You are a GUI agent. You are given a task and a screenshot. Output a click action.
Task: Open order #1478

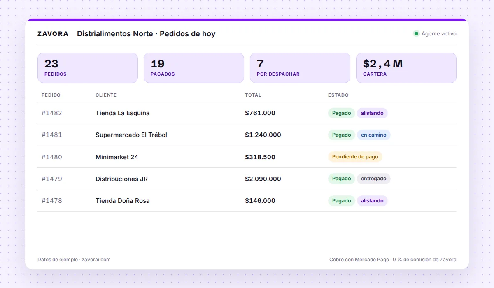(52, 201)
